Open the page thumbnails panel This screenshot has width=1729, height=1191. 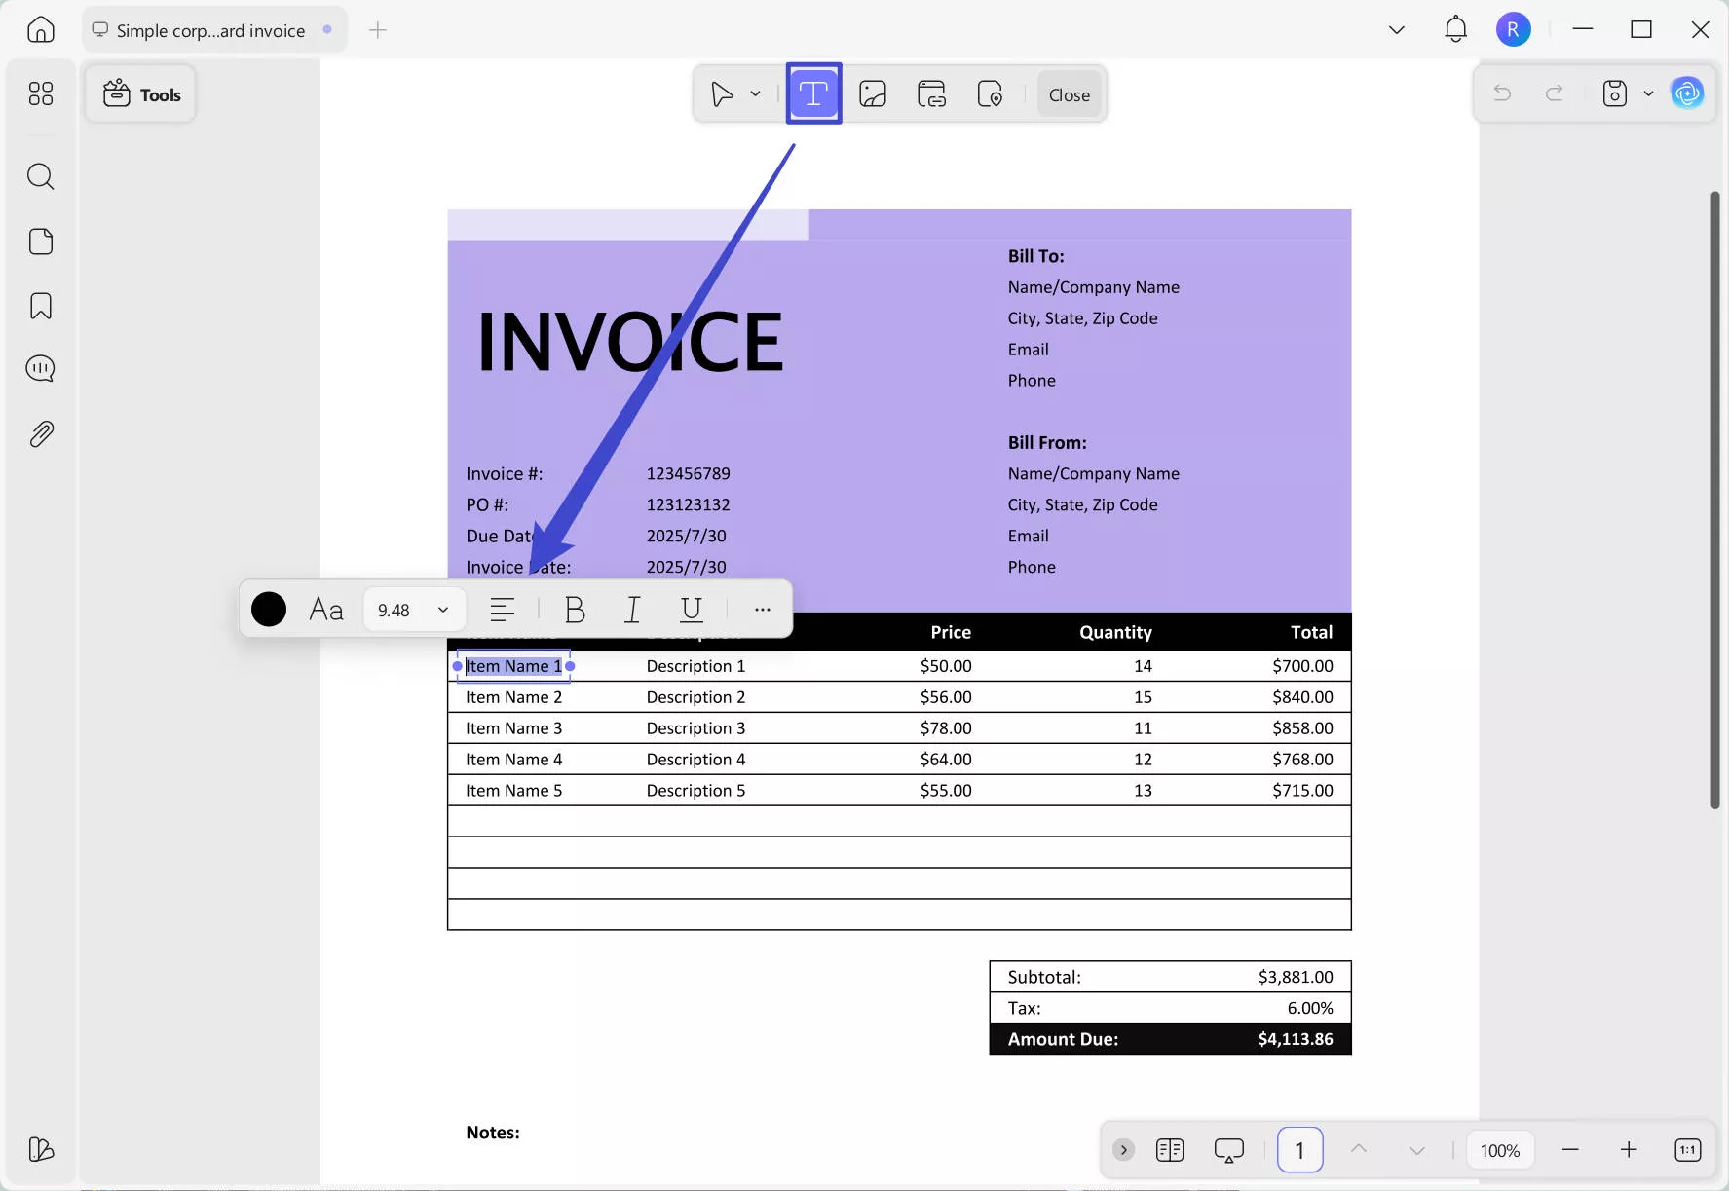click(40, 242)
